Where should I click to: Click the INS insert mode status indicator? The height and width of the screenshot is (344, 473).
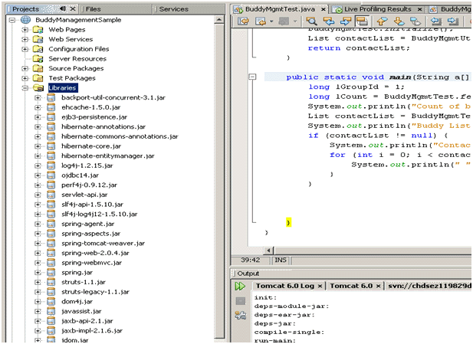tap(281, 260)
